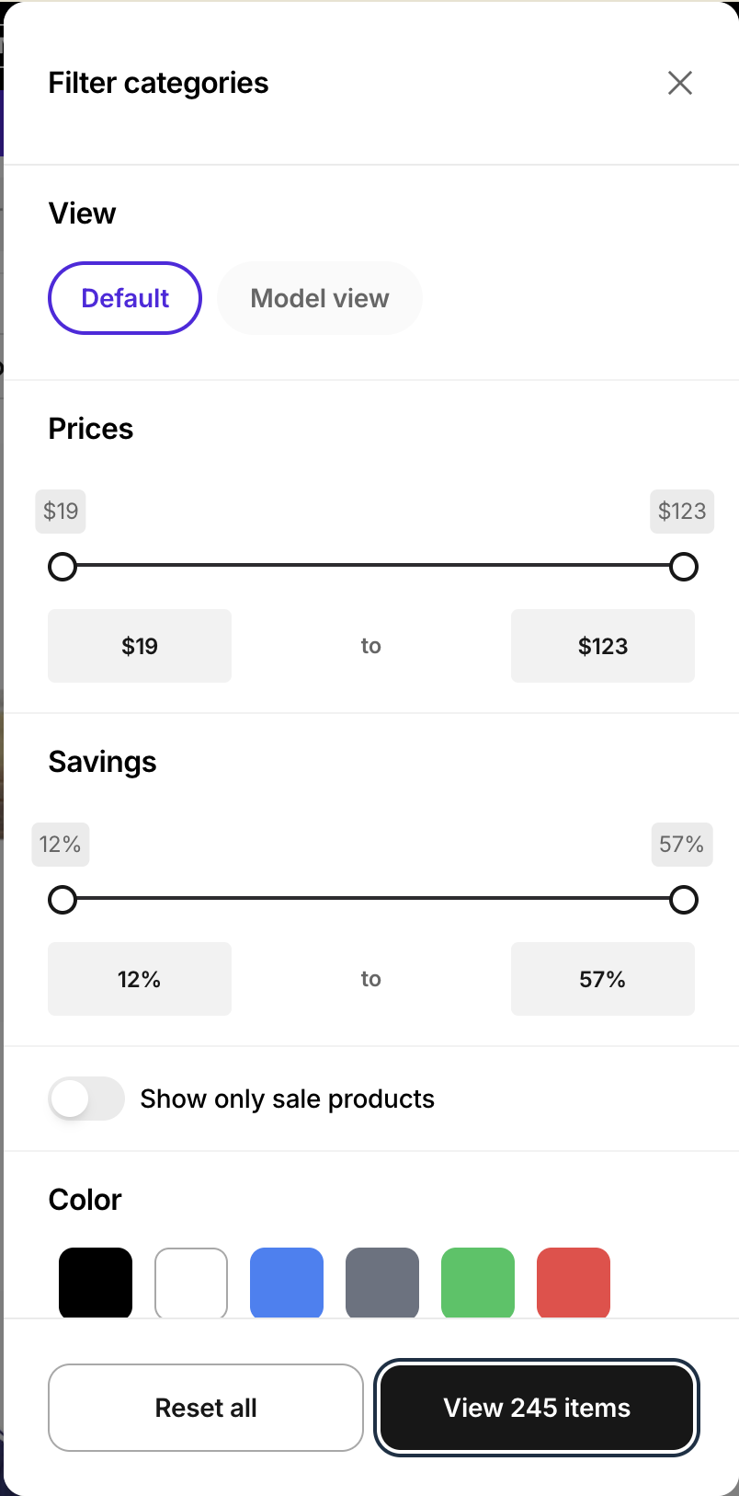This screenshot has height=1496, width=739.
Task: Click the $19 minimum price field
Action: point(140,646)
